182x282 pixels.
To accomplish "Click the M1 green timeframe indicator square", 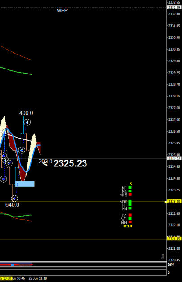I will pyautogui.click(x=130, y=188).
